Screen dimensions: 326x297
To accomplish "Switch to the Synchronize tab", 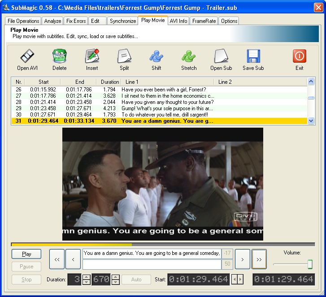I will (123, 21).
